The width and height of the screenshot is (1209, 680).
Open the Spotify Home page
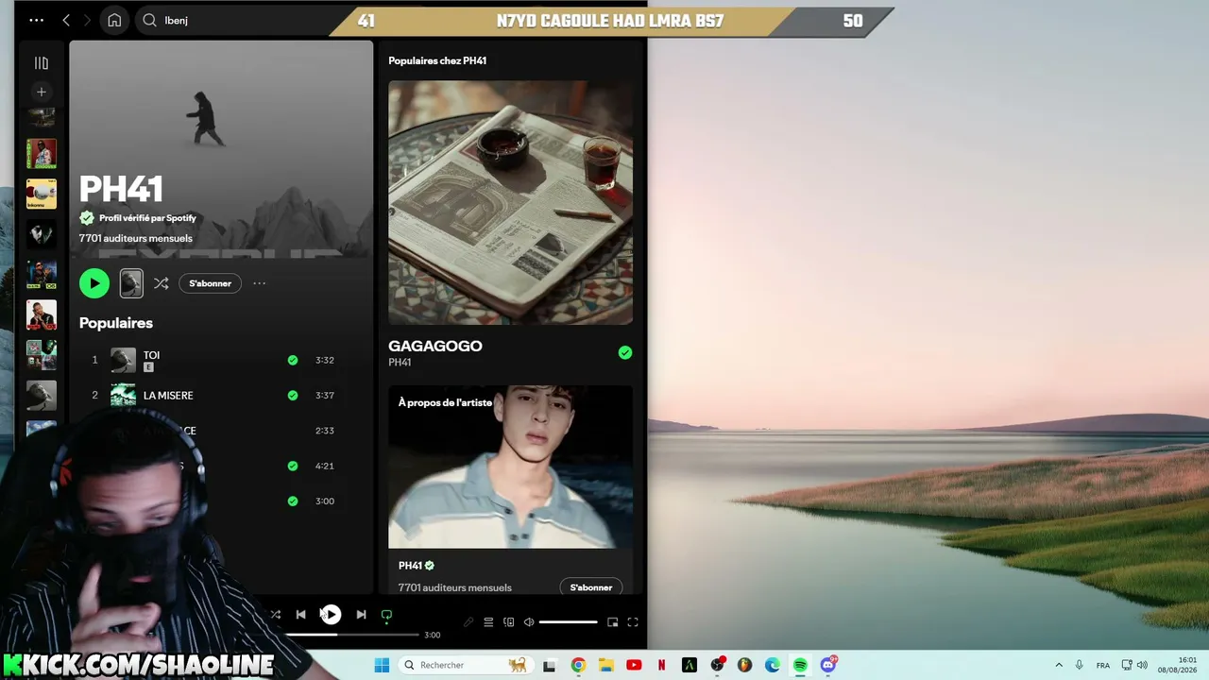pyautogui.click(x=114, y=20)
